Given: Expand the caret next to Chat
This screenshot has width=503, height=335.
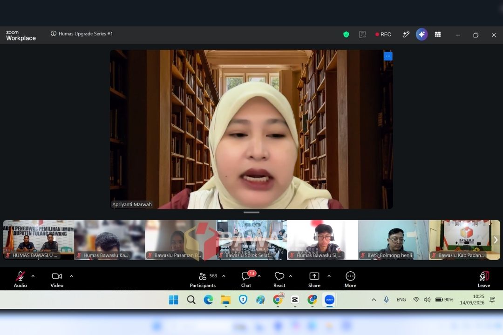Looking at the screenshot, I should 259,276.
